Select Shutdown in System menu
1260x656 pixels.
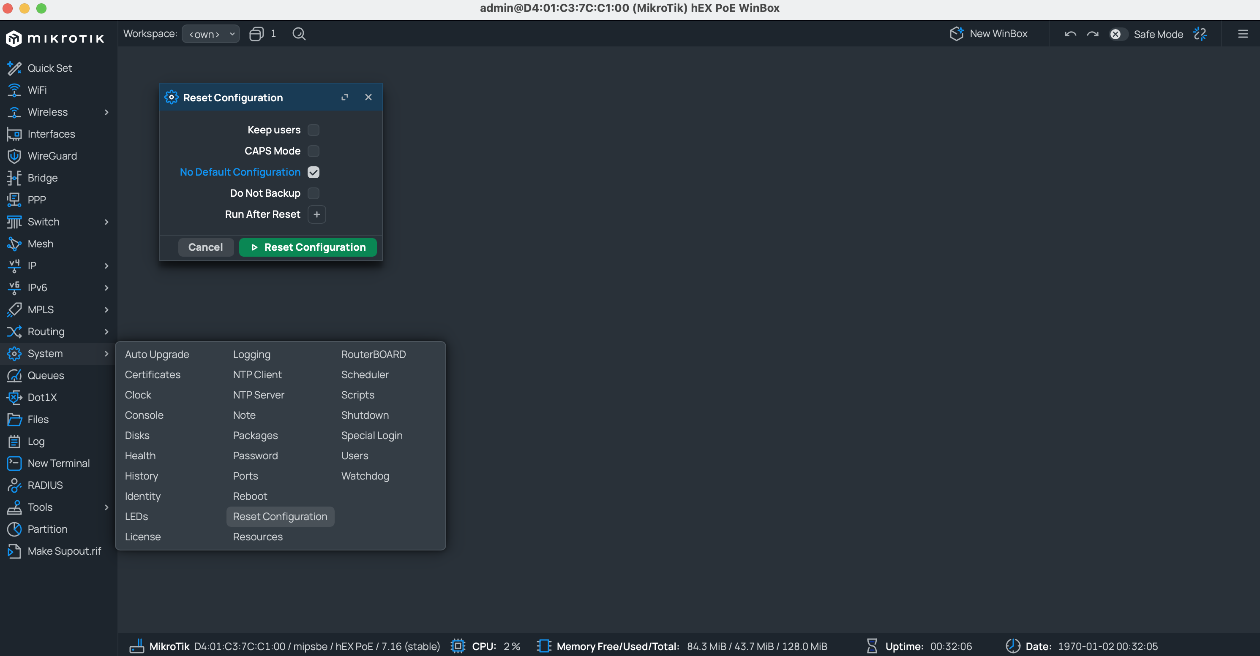coord(365,415)
